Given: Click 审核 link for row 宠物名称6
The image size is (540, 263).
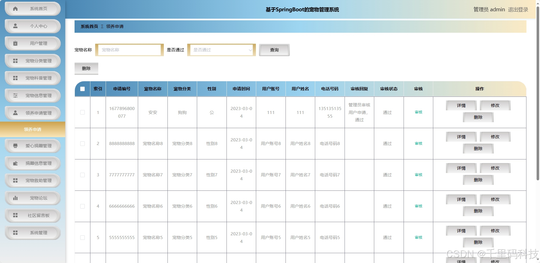Looking at the screenshot, I should [x=419, y=206].
